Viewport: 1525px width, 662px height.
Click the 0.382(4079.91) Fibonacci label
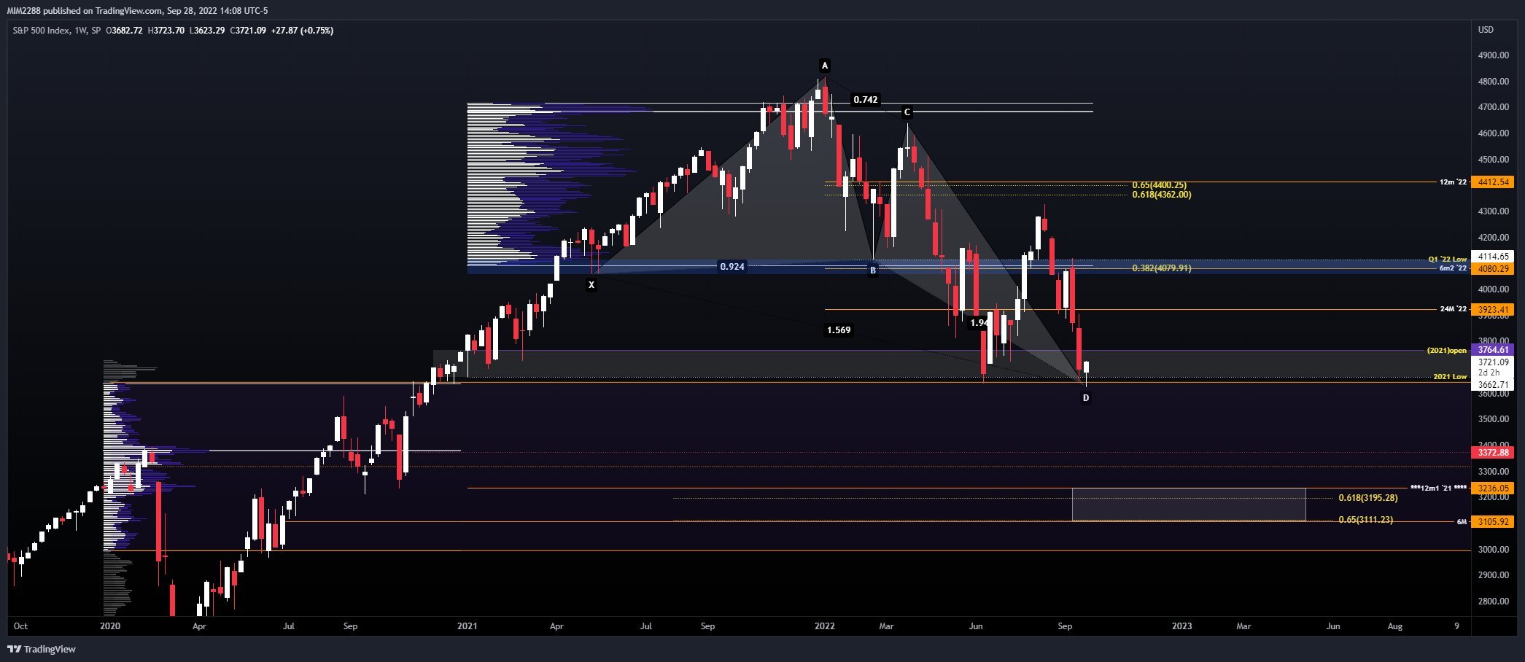click(1162, 268)
